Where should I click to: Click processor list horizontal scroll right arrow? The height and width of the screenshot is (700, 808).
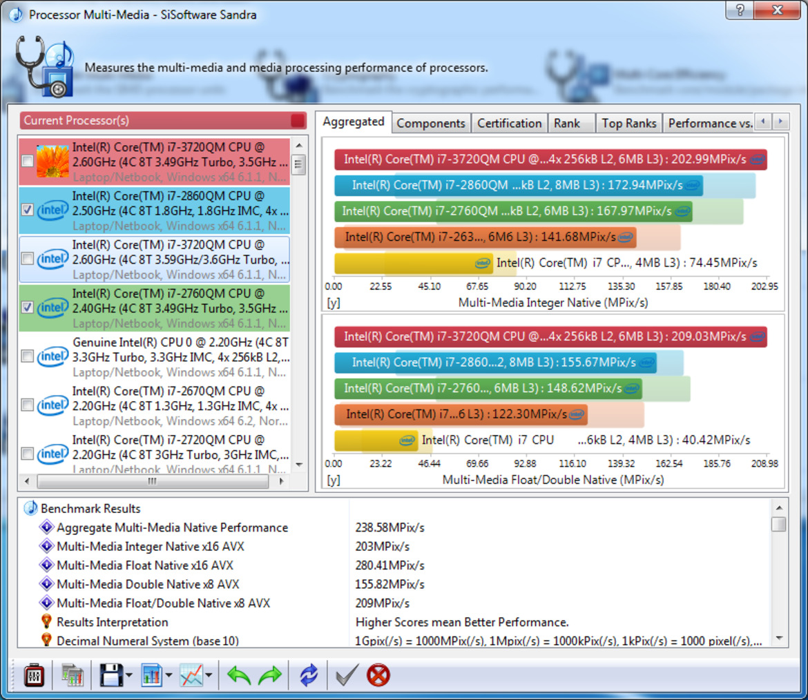tap(281, 481)
